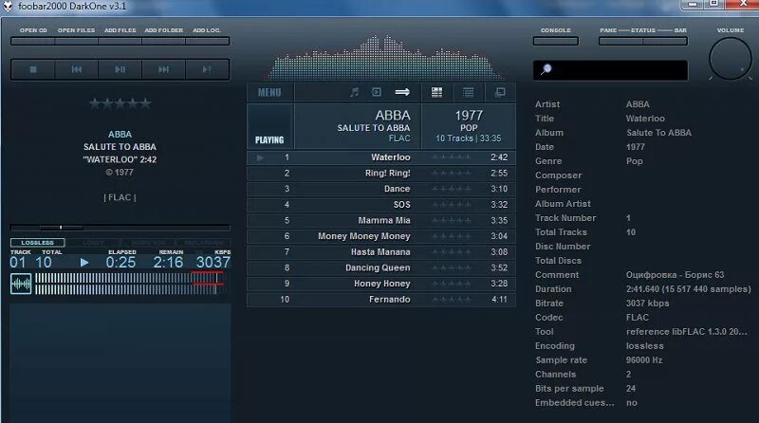Click the seek bar position marker
This screenshot has height=423, width=759.
pos(61,227)
